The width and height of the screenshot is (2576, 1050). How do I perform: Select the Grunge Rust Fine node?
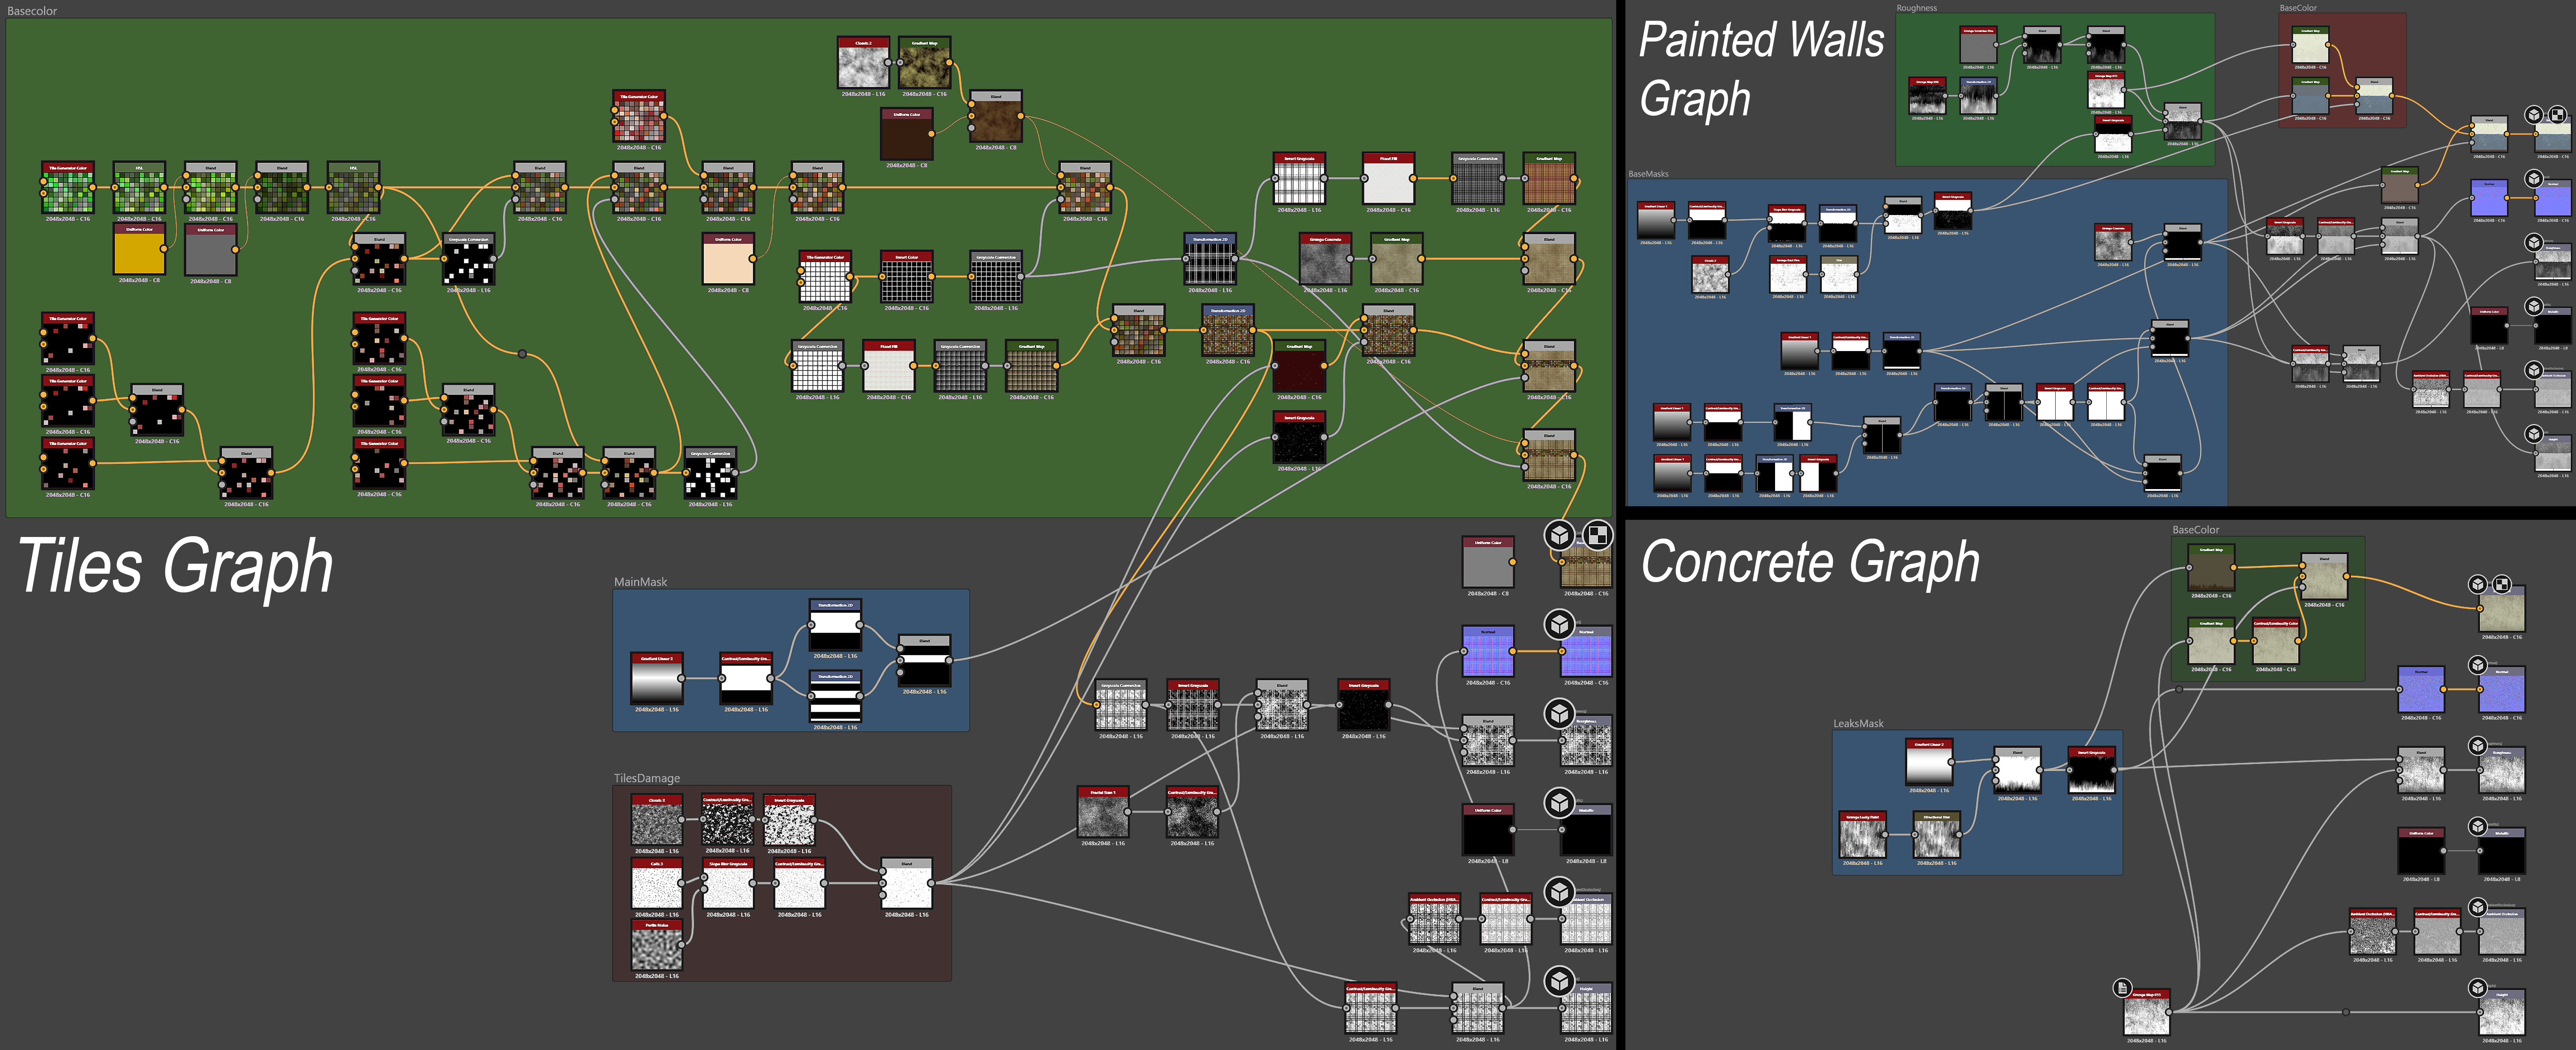[1787, 275]
